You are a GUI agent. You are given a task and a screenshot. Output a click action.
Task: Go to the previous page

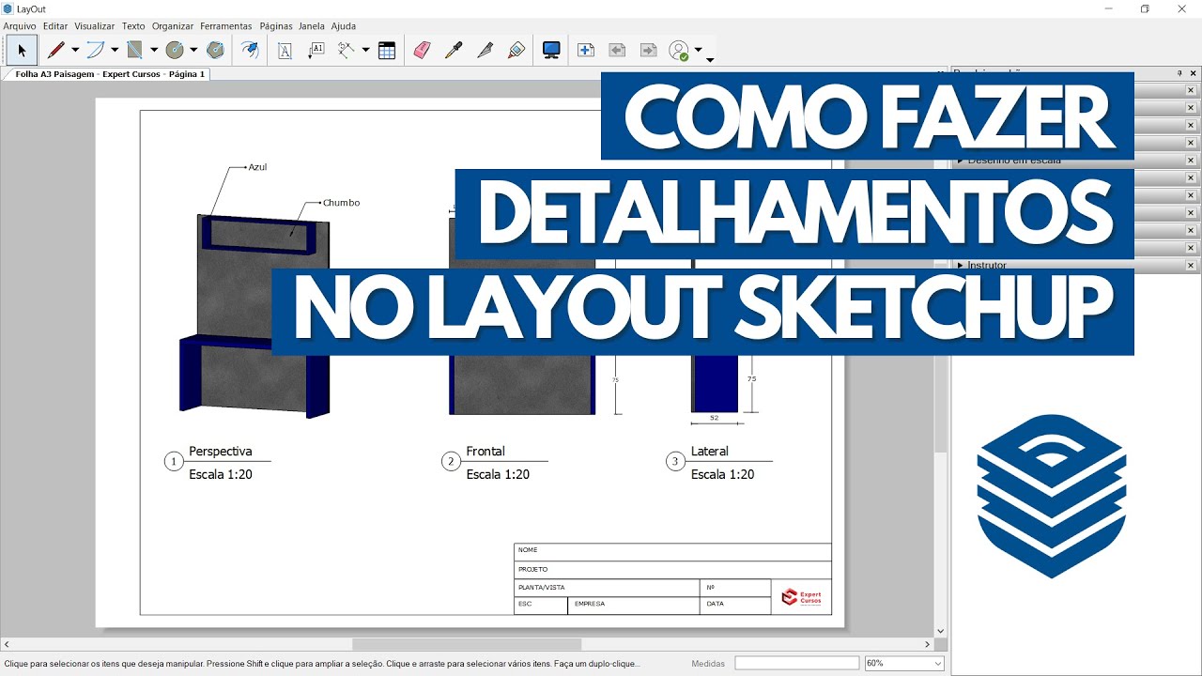617,51
